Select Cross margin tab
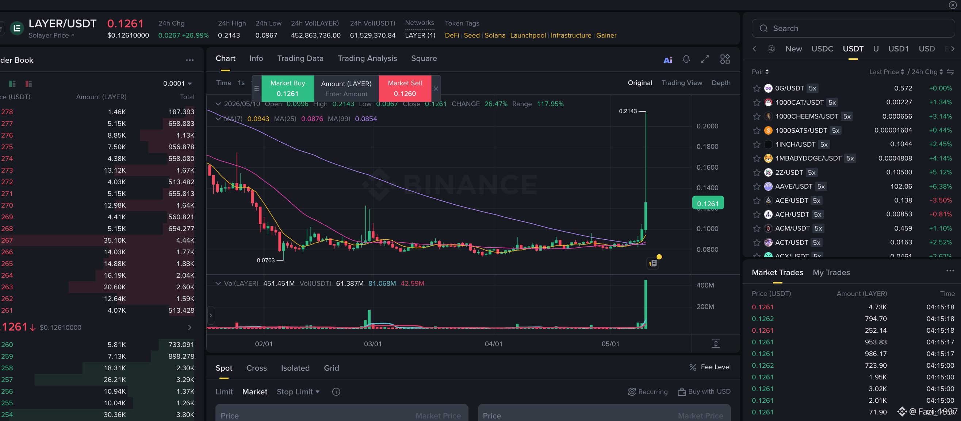The height and width of the screenshot is (421, 961). (x=256, y=368)
